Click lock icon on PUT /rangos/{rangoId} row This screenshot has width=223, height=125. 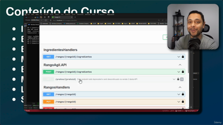coord(183,102)
